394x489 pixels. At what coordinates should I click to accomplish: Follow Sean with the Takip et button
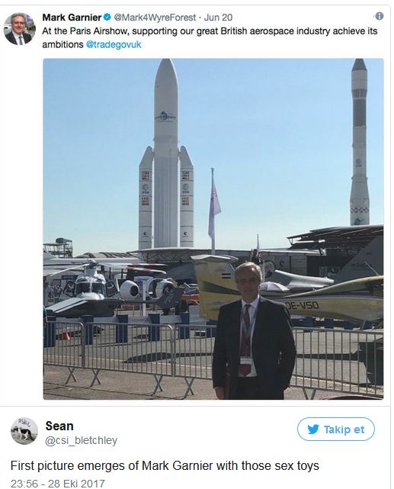click(336, 429)
